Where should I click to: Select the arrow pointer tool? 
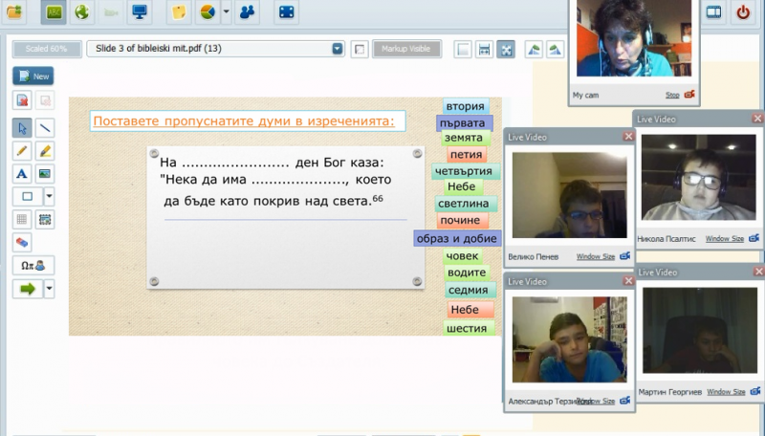pyautogui.click(x=22, y=128)
